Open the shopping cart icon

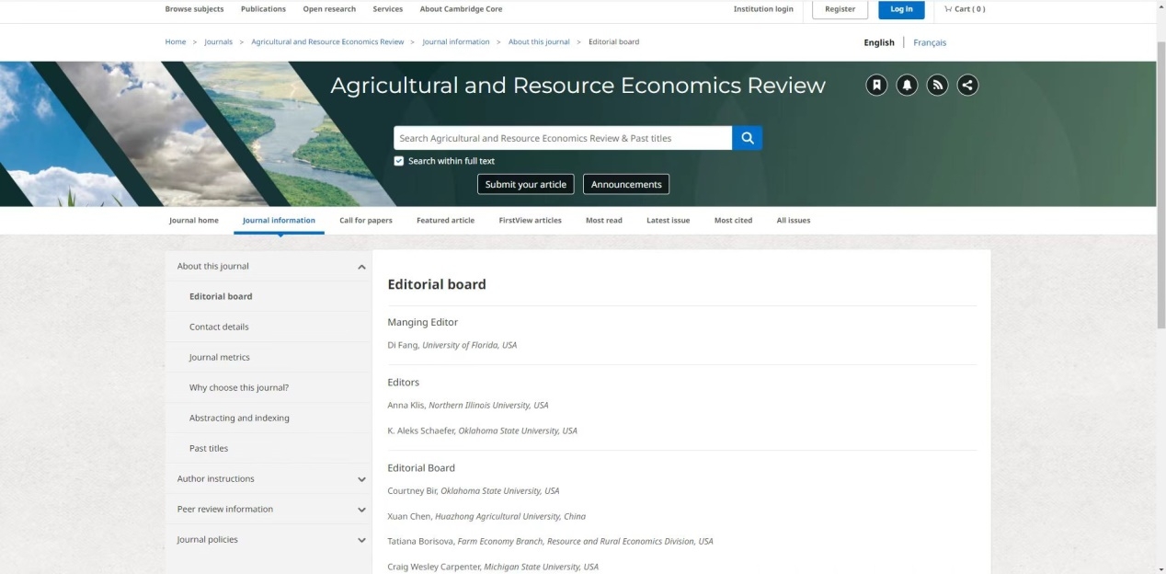(948, 9)
